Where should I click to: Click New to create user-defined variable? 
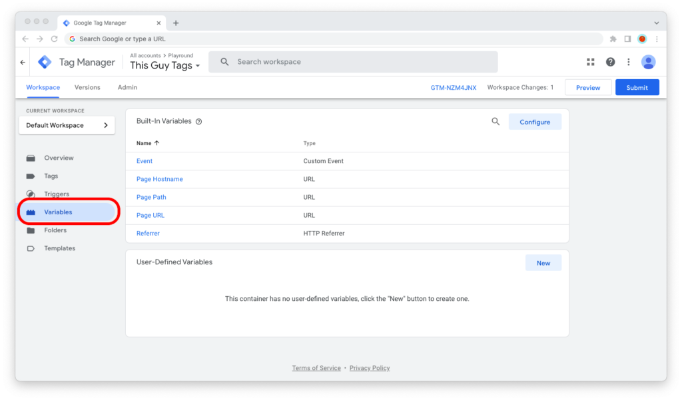(x=543, y=263)
